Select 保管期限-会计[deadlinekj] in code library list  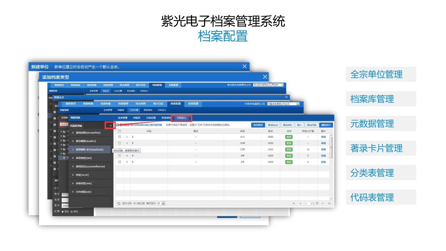tap(89, 149)
